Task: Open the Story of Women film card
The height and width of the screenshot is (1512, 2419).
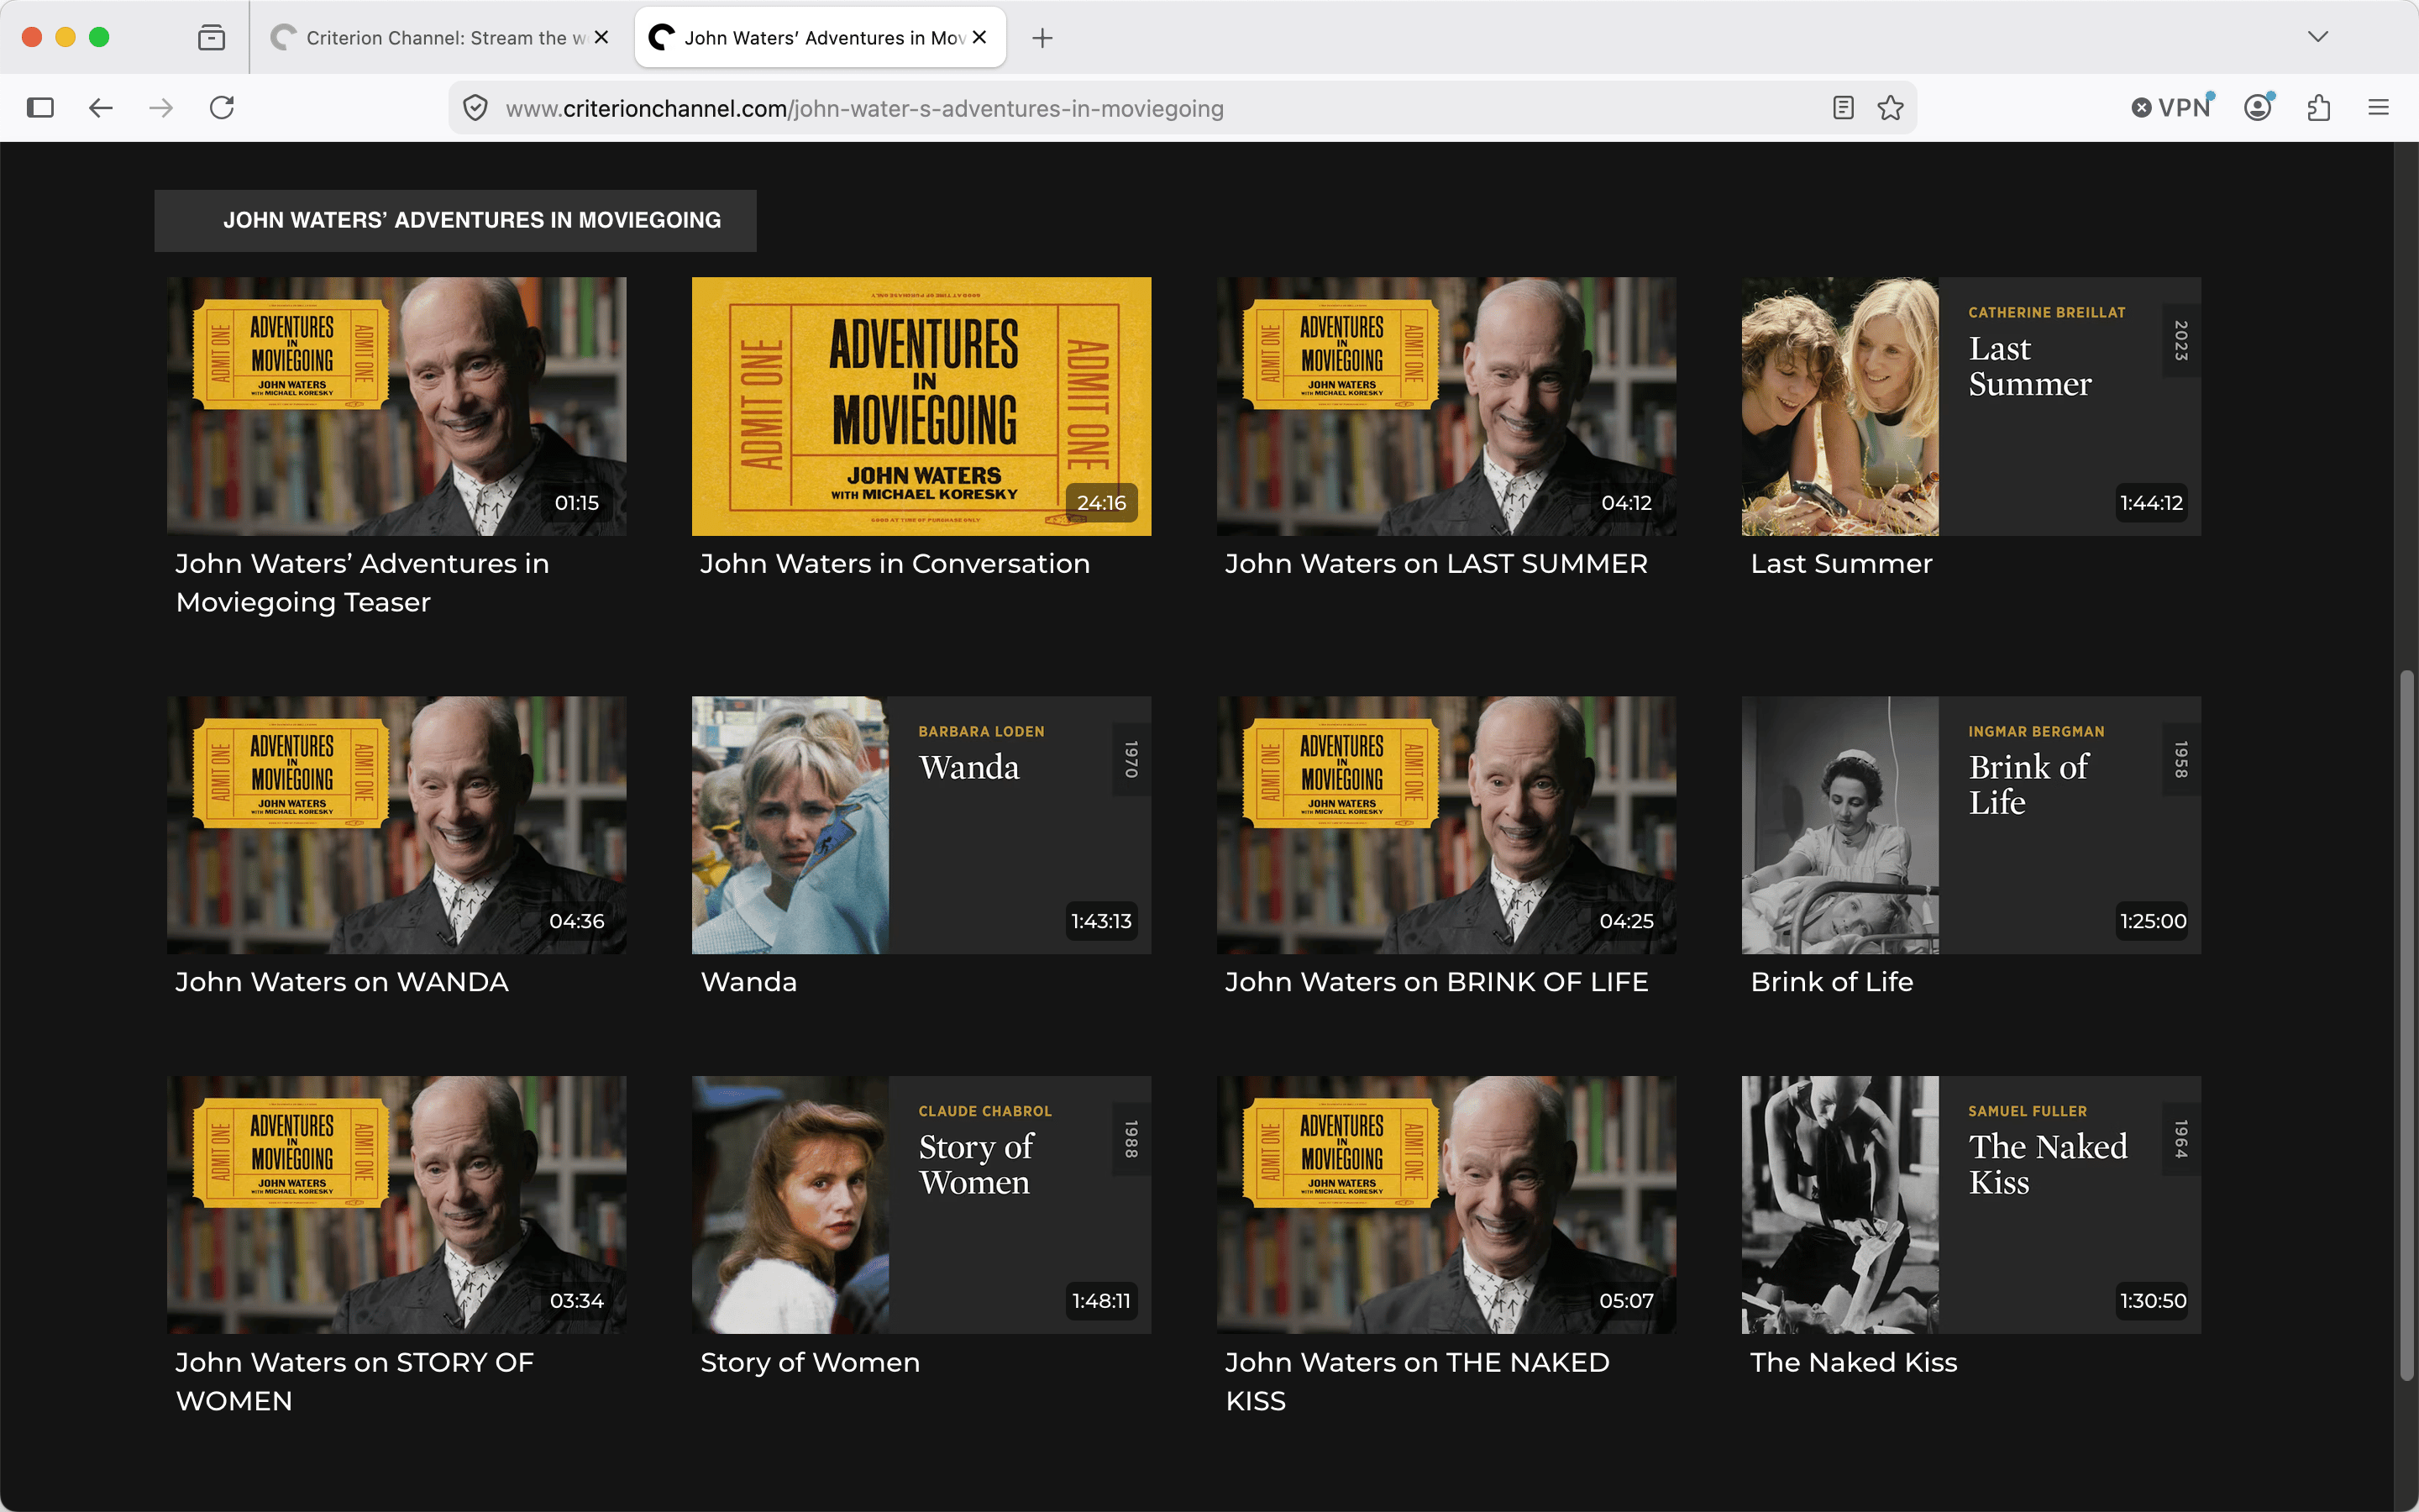Action: pos(921,1205)
